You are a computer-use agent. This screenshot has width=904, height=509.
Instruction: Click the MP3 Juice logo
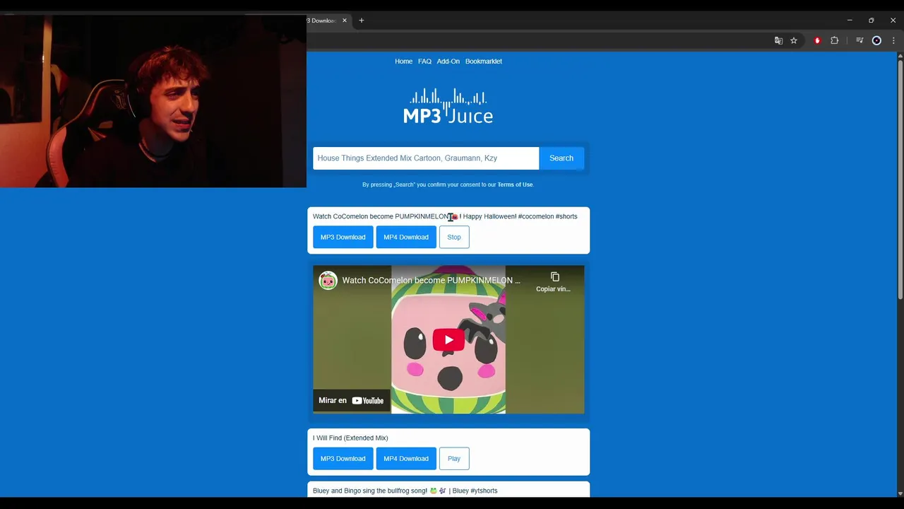[x=448, y=106]
